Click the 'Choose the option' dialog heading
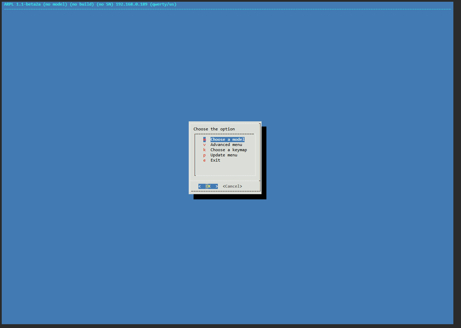 click(x=214, y=129)
